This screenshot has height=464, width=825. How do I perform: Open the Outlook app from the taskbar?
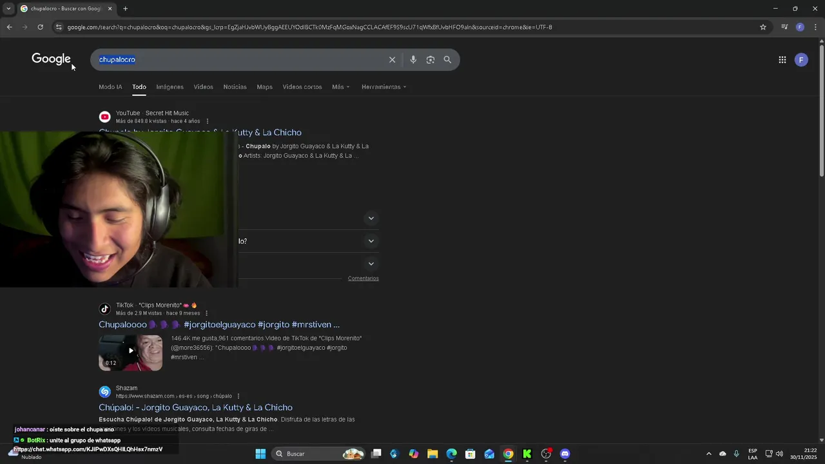click(489, 454)
